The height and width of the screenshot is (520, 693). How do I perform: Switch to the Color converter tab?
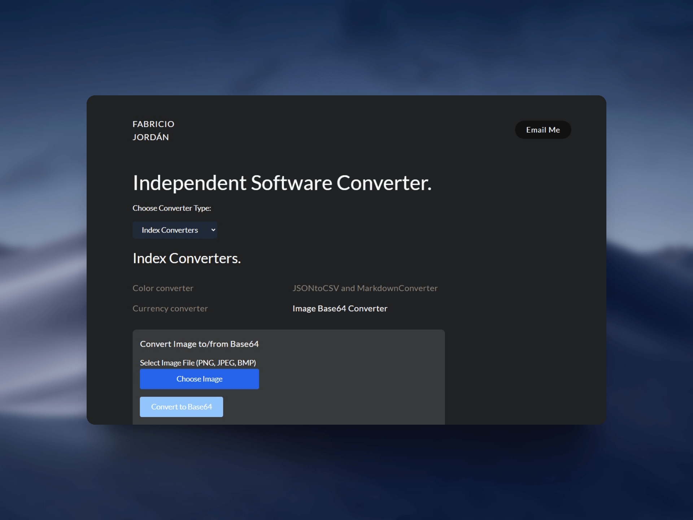click(x=163, y=288)
